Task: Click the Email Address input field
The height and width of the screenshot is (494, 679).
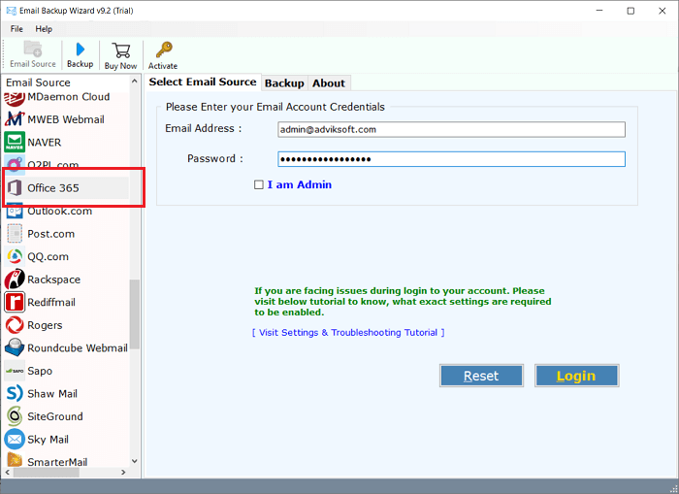Action: click(451, 129)
